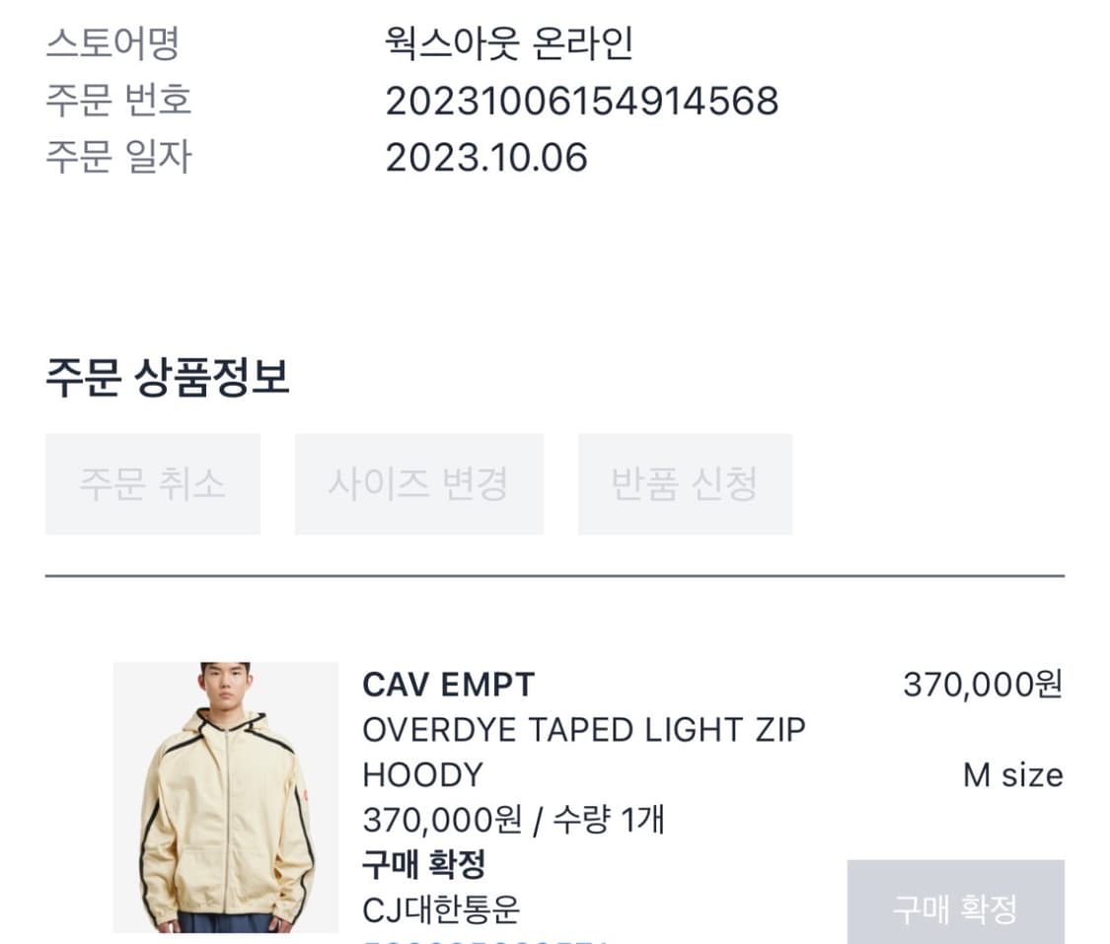1110x944 pixels.
Task: Tap the CAV EMPT brand name
Action: click(x=449, y=685)
